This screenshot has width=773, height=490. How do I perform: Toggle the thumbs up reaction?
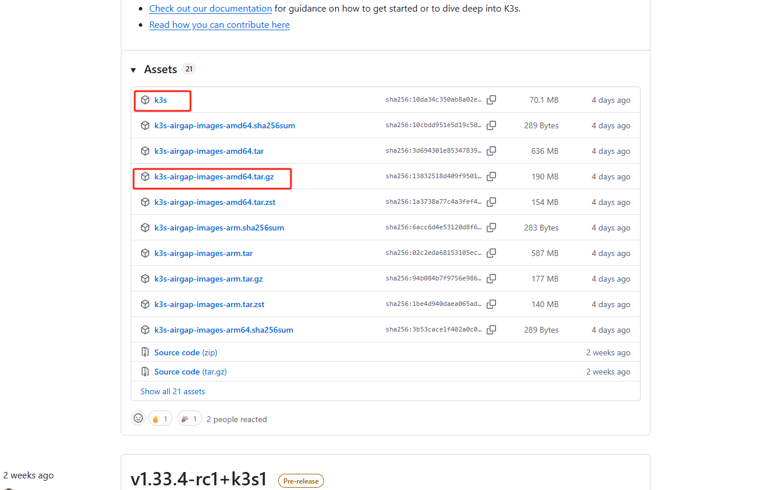tap(160, 419)
